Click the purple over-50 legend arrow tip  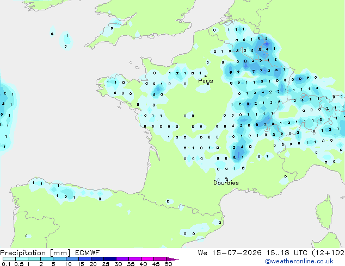[172, 259]
